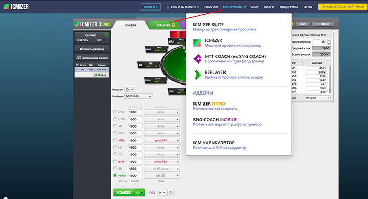The image size is (368, 199).
Task: Click the Автоанализ раздач magnifier icon
Action: (x=78, y=58)
